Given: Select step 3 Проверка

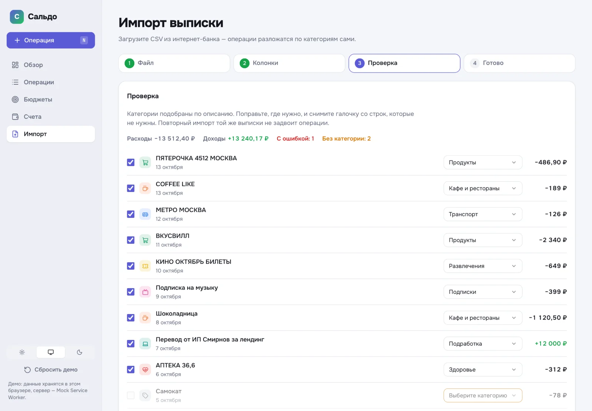Looking at the screenshot, I should pyautogui.click(x=404, y=63).
